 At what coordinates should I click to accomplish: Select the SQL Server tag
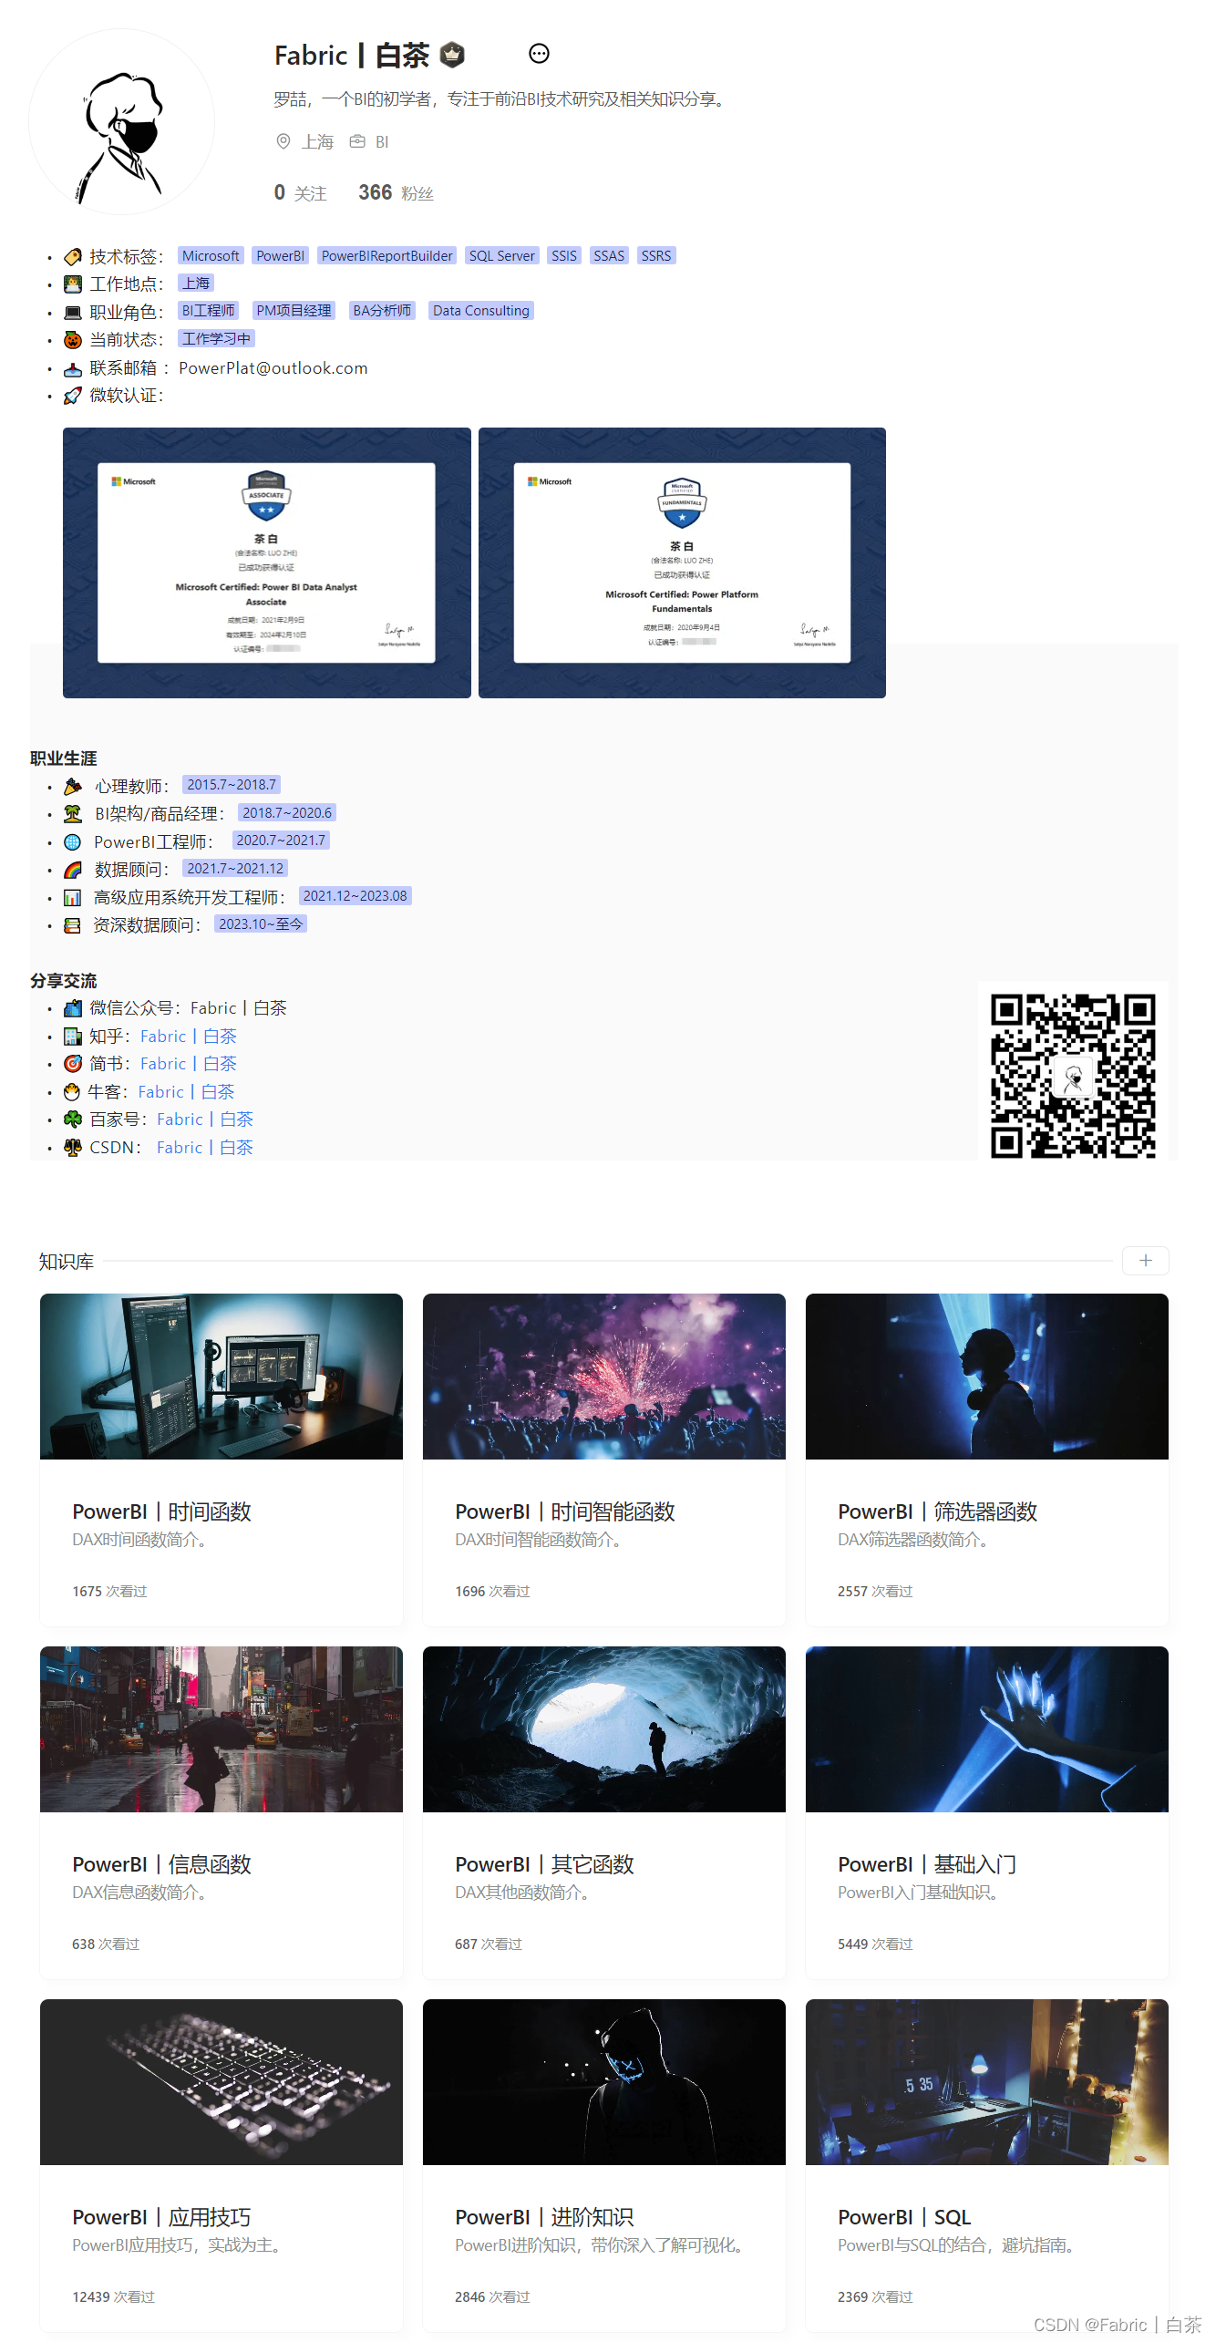point(502,256)
